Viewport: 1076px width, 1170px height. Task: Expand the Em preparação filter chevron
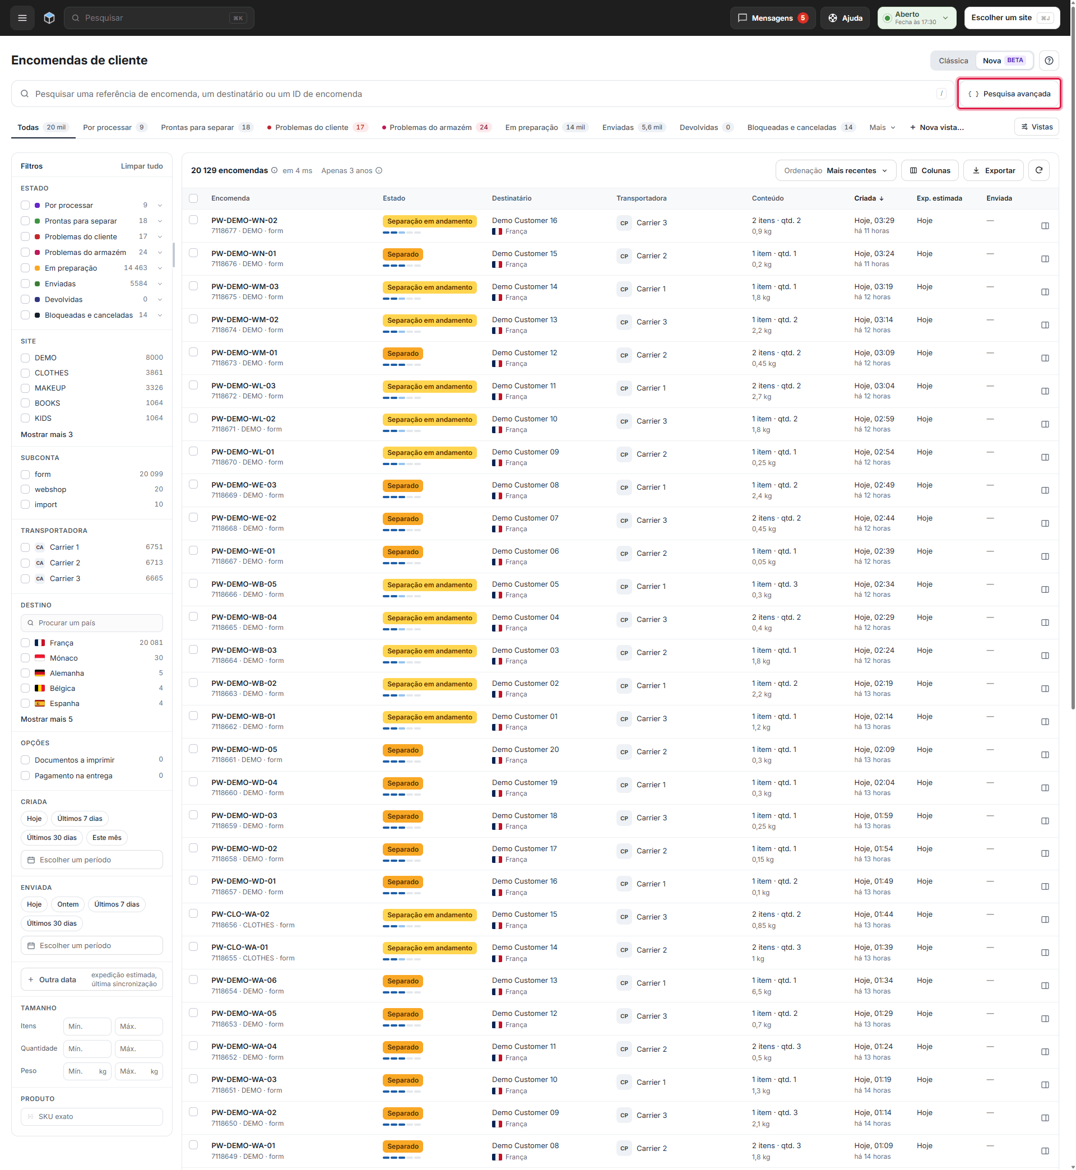pyautogui.click(x=160, y=268)
